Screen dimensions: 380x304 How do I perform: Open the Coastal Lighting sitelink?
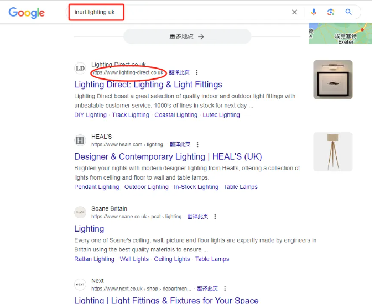pyautogui.click(x=176, y=115)
